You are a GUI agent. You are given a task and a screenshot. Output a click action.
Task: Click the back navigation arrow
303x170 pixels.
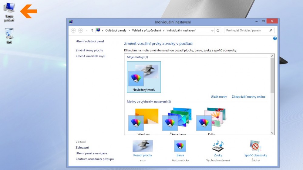tap(73, 31)
